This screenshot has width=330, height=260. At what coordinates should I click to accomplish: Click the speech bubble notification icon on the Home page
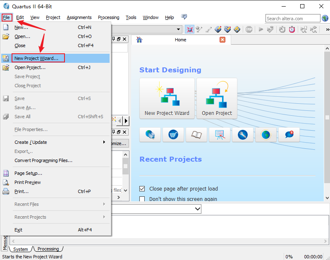pyautogui.click(x=289, y=135)
